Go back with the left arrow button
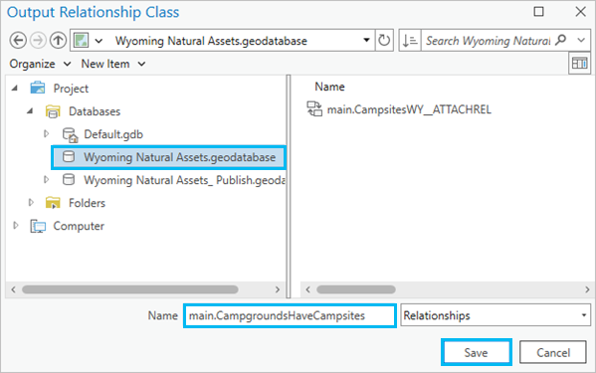Viewport: 596px width, 373px height. click(18, 40)
